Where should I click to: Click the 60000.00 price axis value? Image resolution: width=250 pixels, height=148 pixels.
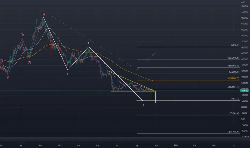[x=245, y=30]
